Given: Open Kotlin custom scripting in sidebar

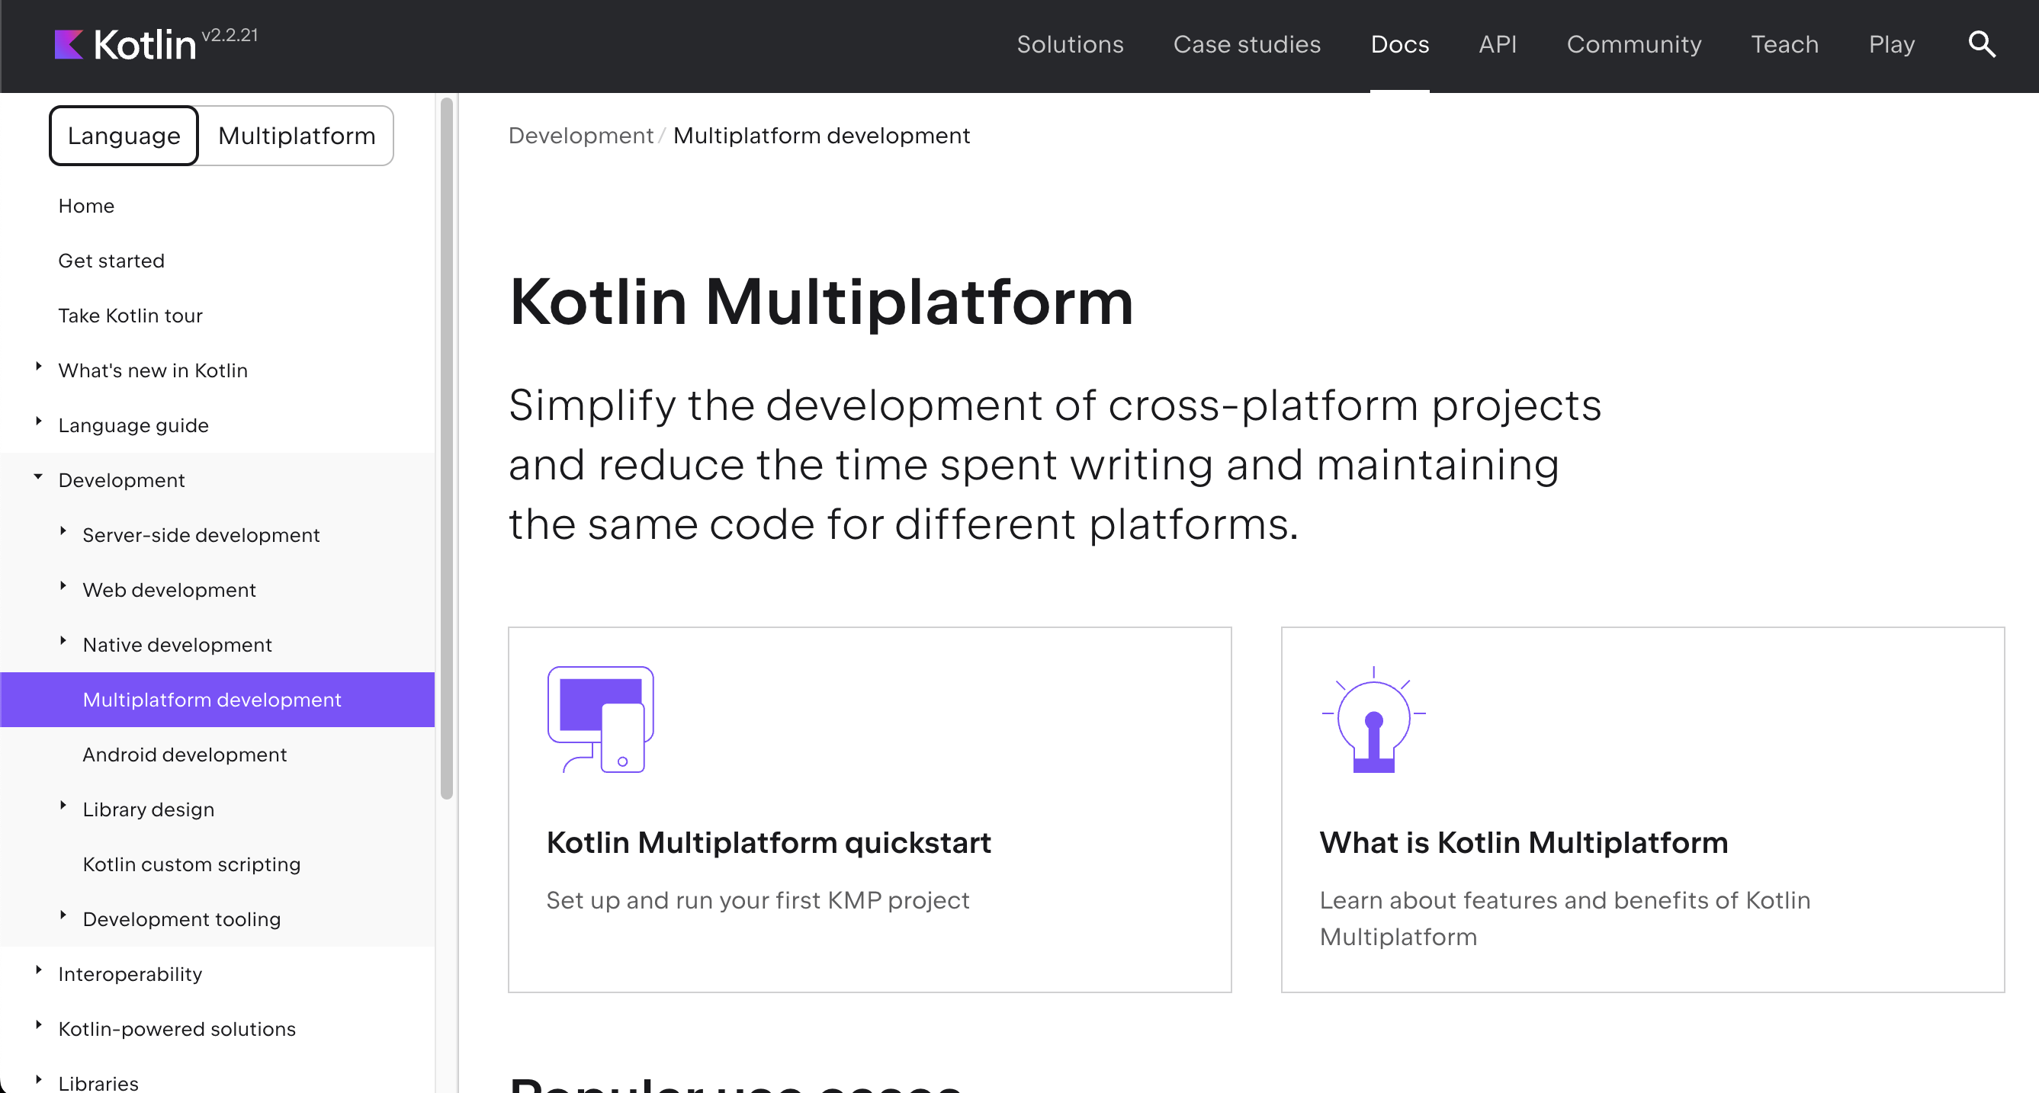Looking at the screenshot, I should [x=191, y=864].
